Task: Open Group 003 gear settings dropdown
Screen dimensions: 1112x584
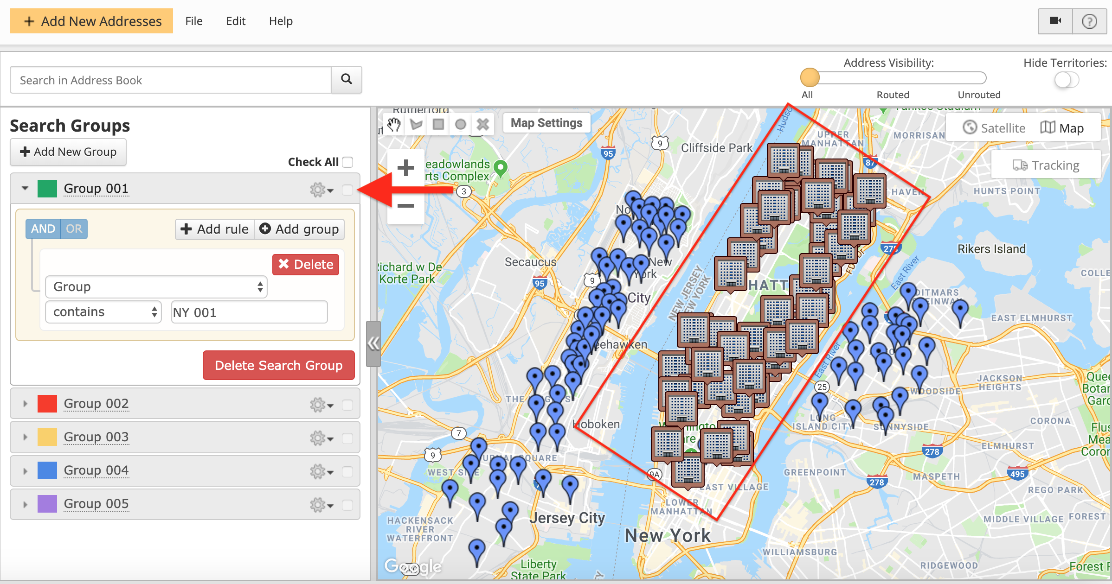Action: point(321,438)
